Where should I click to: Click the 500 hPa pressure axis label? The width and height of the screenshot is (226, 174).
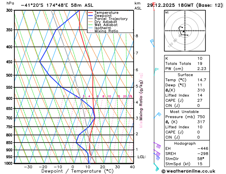point(10,75)
